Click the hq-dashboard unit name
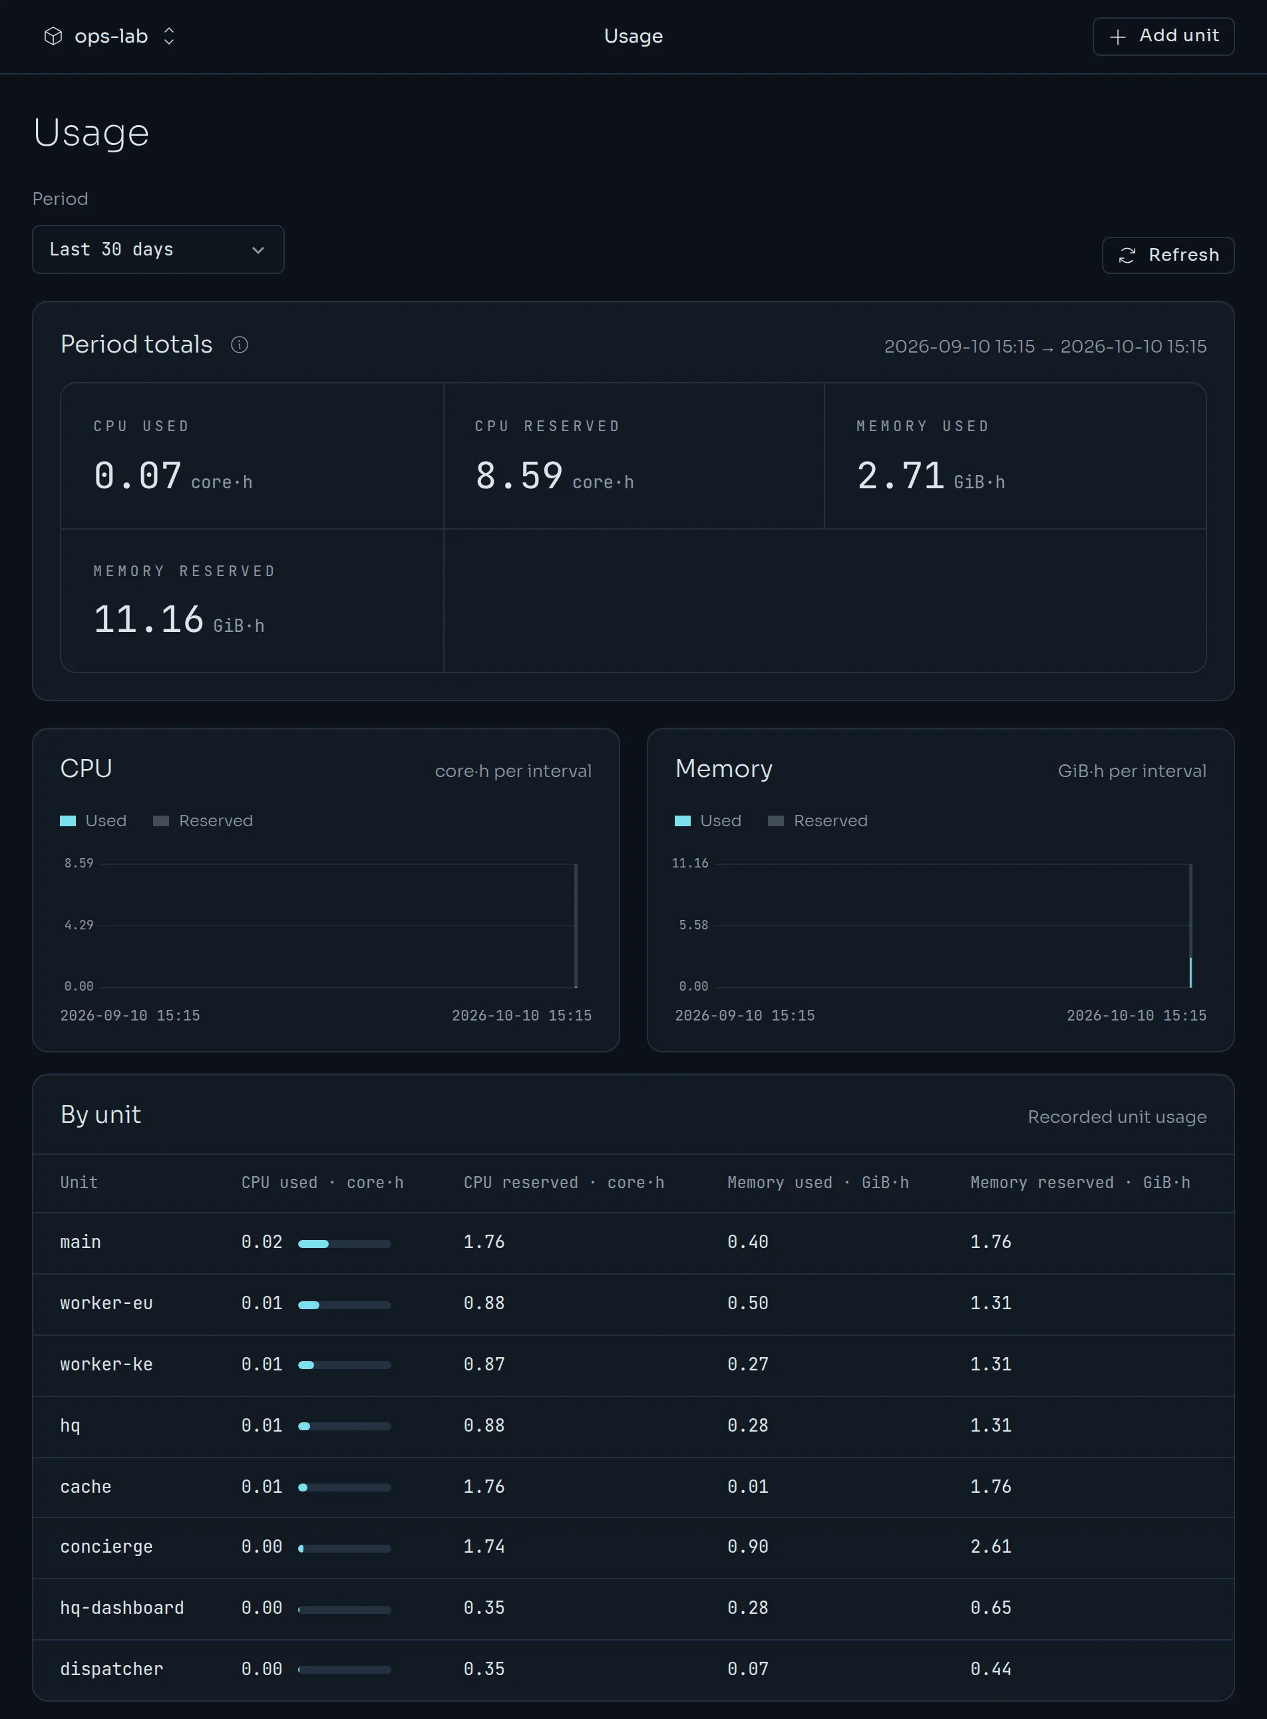The image size is (1267, 1719). (x=122, y=1609)
